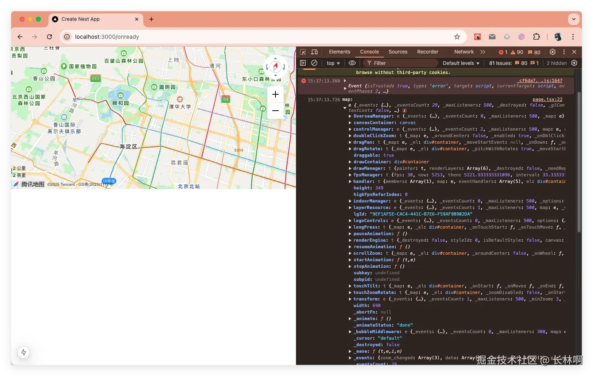Open a new browser tab
The width and height of the screenshot is (593, 376).
[151, 19]
